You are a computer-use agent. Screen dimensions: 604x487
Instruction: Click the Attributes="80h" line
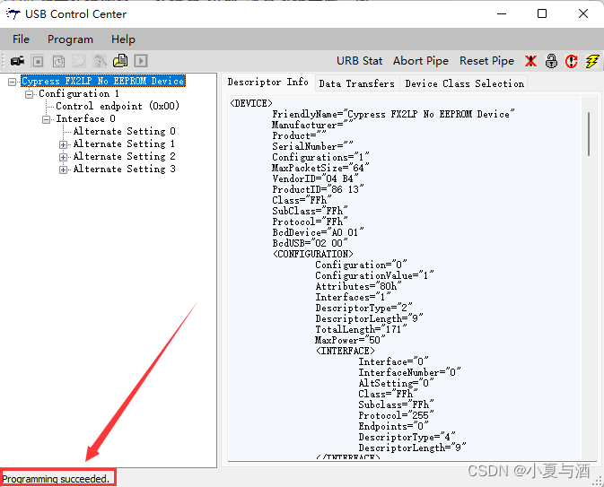click(358, 286)
